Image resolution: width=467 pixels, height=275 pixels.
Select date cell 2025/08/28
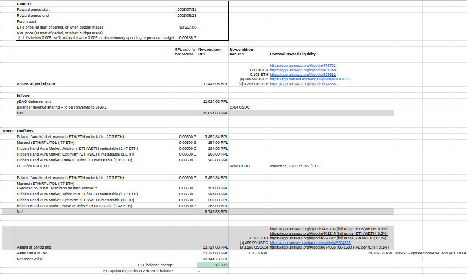click(187, 16)
